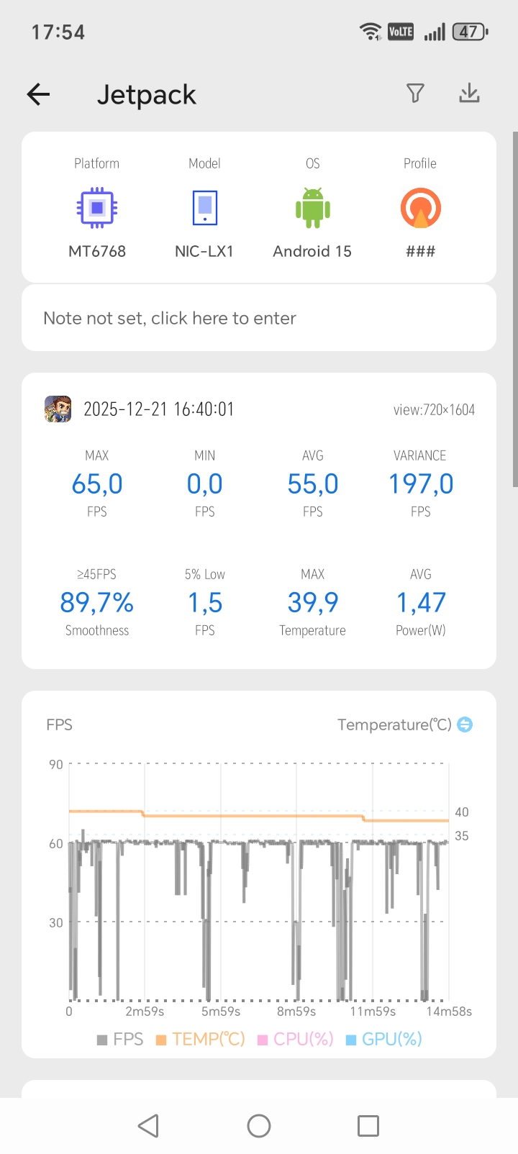Switch the Temperature(℃) axis selector
Viewport: 518px width, 1154px height.
point(465,724)
